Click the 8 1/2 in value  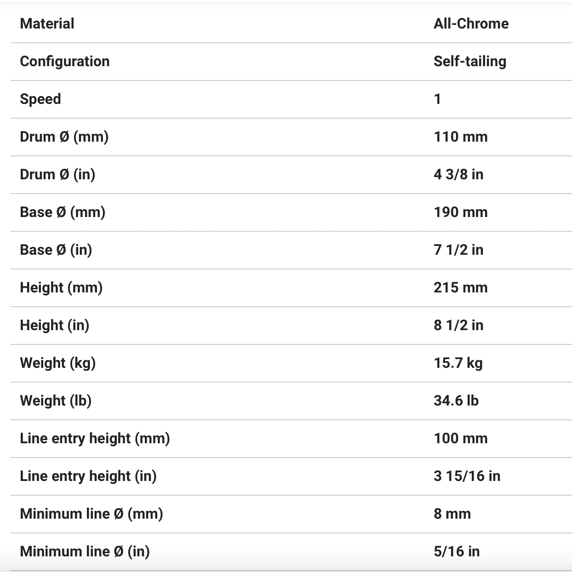pos(458,325)
